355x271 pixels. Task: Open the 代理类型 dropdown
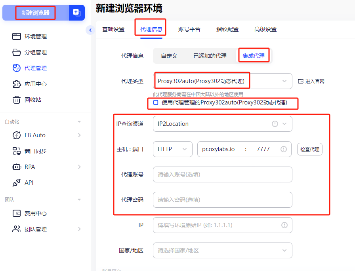tap(222, 80)
